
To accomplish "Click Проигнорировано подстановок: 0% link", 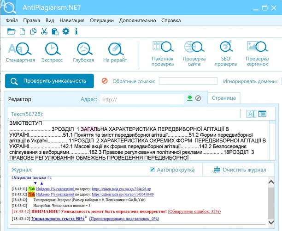I will tap(124, 219).
